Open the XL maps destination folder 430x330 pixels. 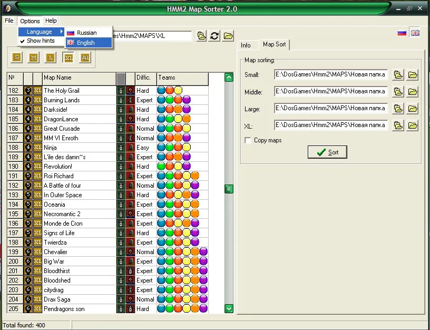click(413, 125)
